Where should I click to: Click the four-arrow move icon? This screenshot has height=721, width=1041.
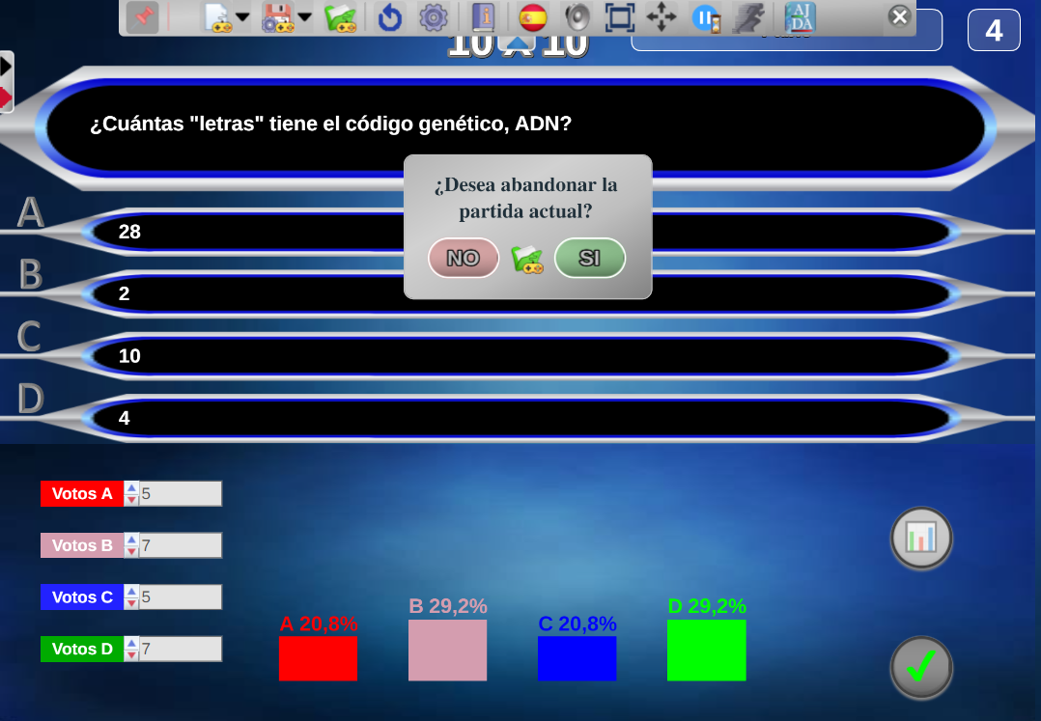661,17
